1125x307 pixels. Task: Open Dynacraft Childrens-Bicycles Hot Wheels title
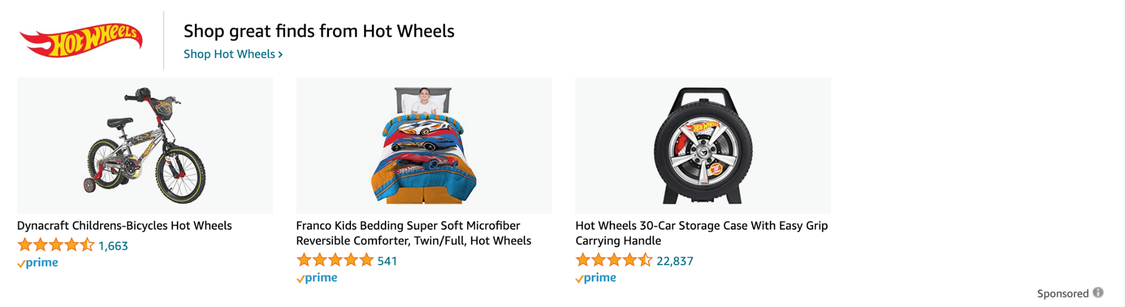125,226
